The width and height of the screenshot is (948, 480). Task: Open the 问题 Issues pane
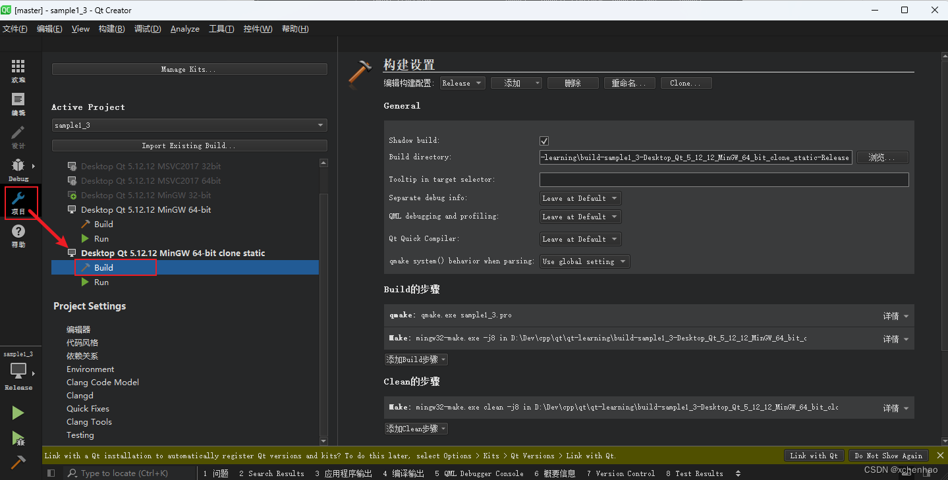215,473
